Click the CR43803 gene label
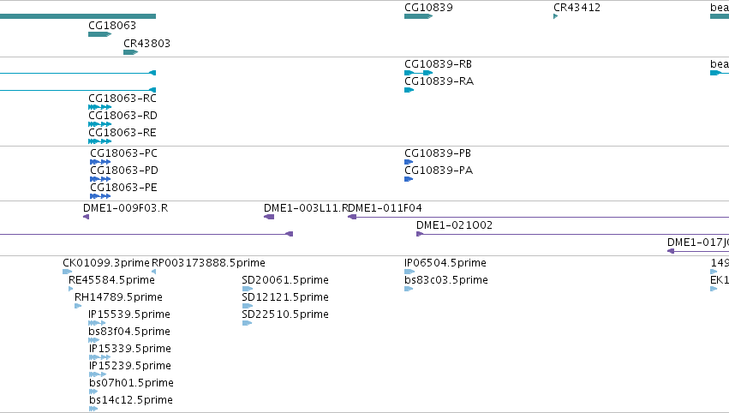Image resolution: width=729 pixels, height=413 pixels. [146, 43]
